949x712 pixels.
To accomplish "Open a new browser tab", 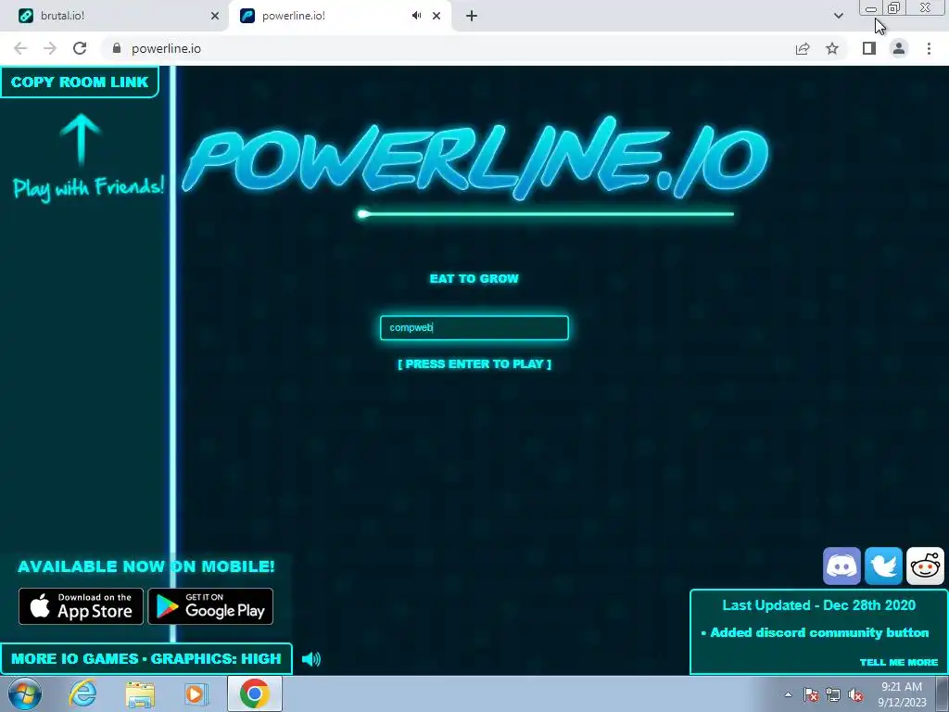I will click(x=472, y=16).
